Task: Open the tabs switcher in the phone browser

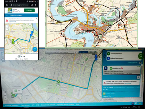Action: point(32,5)
